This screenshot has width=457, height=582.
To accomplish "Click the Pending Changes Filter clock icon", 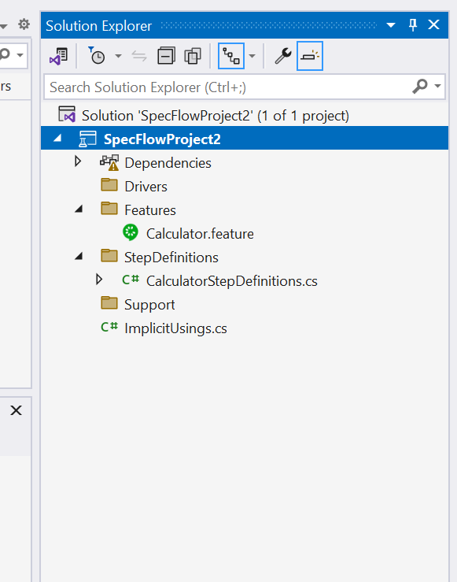I will click(x=97, y=56).
